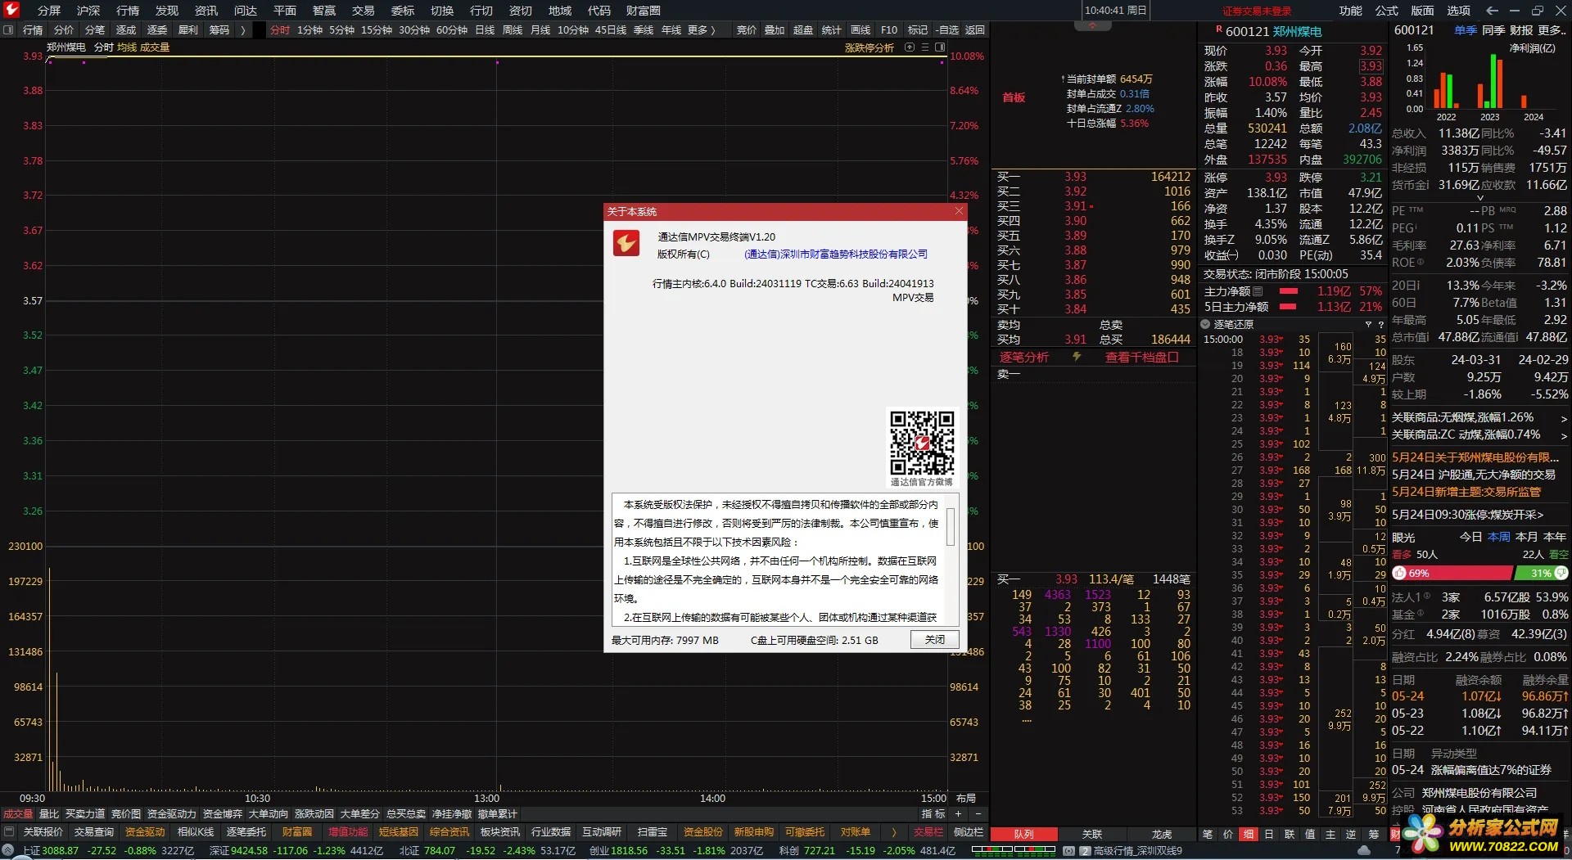Click 涨跌停分析 link in chart header
Image resolution: width=1572 pixels, height=860 pixels.
pyautogui.click(x=869, y=47)
